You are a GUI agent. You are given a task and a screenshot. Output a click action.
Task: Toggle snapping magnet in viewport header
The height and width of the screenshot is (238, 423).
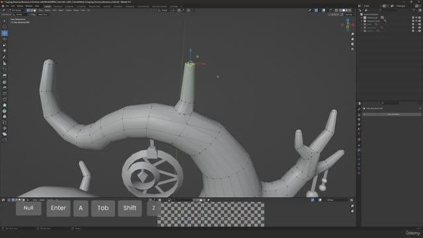tap(179, 11)
